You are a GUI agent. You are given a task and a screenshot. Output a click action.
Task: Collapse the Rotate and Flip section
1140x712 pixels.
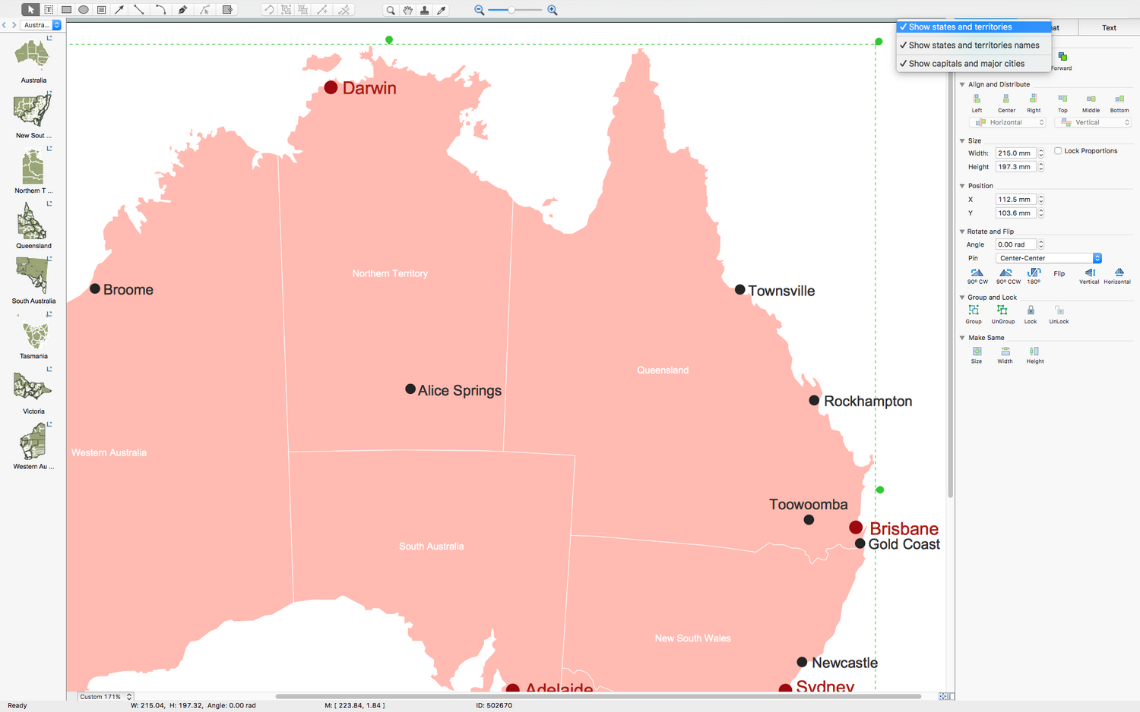point(962,232)
